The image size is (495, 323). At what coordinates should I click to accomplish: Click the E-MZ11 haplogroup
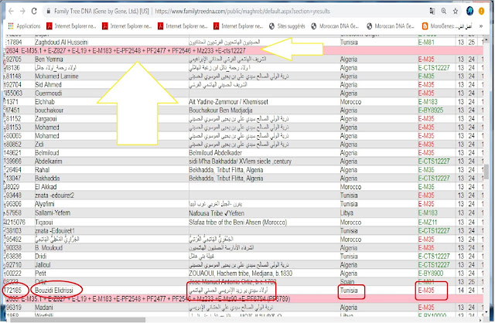coord(428,223)
